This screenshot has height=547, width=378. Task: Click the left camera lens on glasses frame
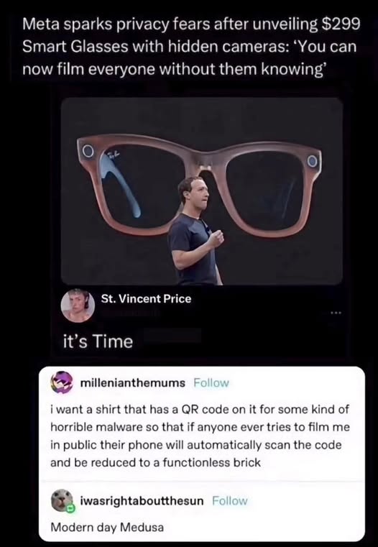(x=88, y=151)
